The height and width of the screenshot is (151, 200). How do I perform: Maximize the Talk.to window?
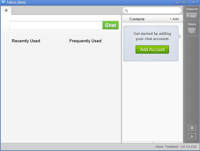point(184,2)
